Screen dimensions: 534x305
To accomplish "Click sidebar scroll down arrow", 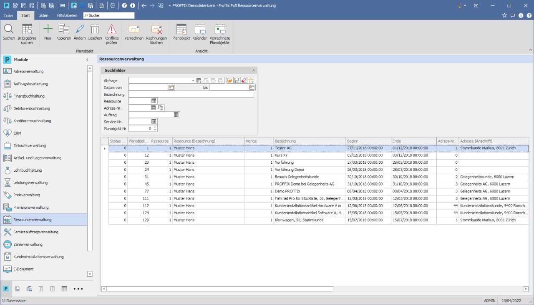I will pyautogui.click(x=90, y=274).
